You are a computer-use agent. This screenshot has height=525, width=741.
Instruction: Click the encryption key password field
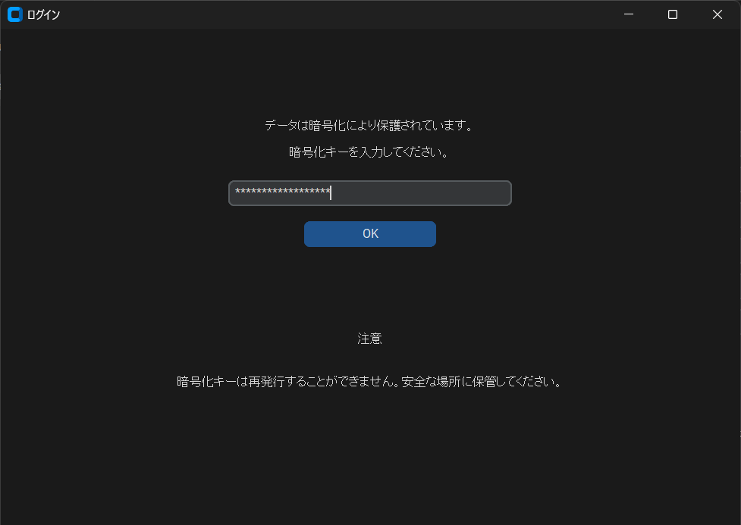click(x=370, y=193)
